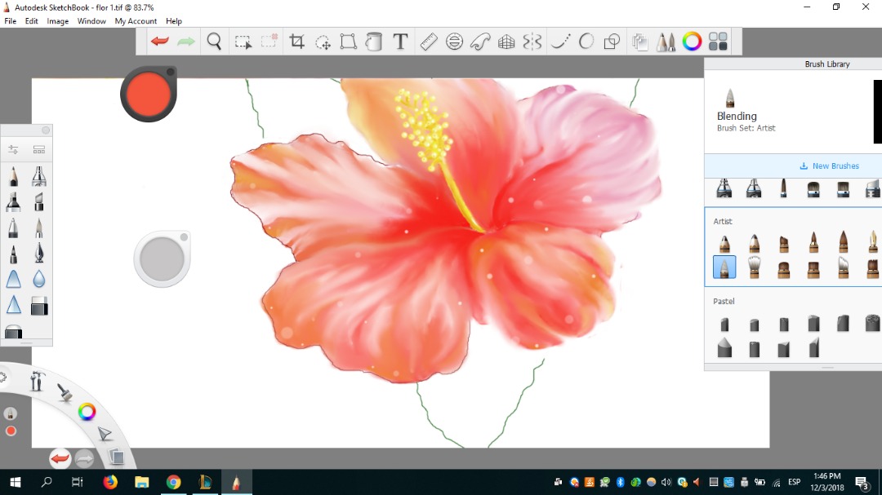Click the red-orange color puck
Viewport: 882px width, 495px height.
tap(149, 95)
